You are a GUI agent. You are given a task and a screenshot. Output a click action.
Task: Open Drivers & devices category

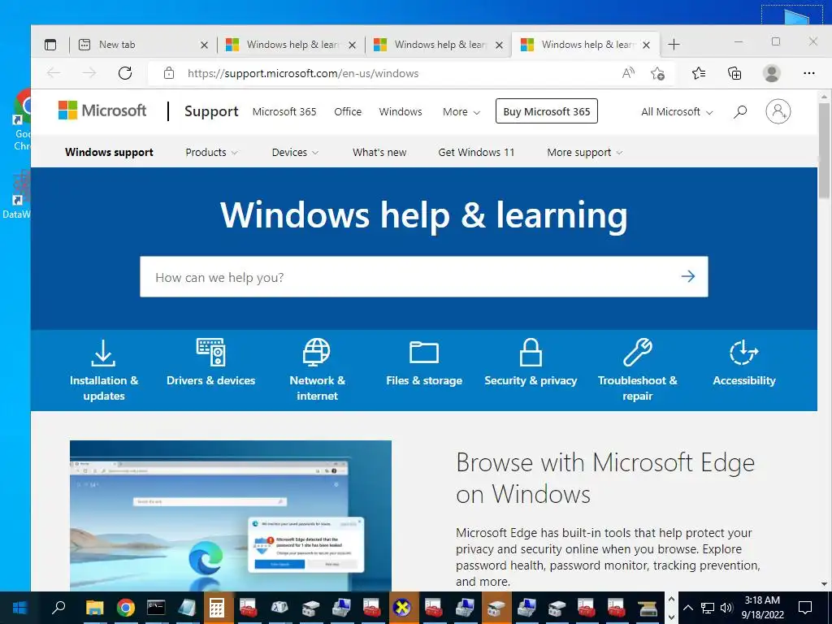tap(210, 363)
